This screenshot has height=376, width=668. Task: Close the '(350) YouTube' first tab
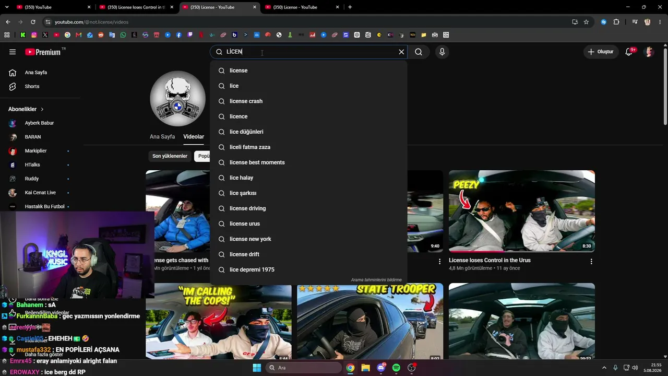(x=89, y=7)
